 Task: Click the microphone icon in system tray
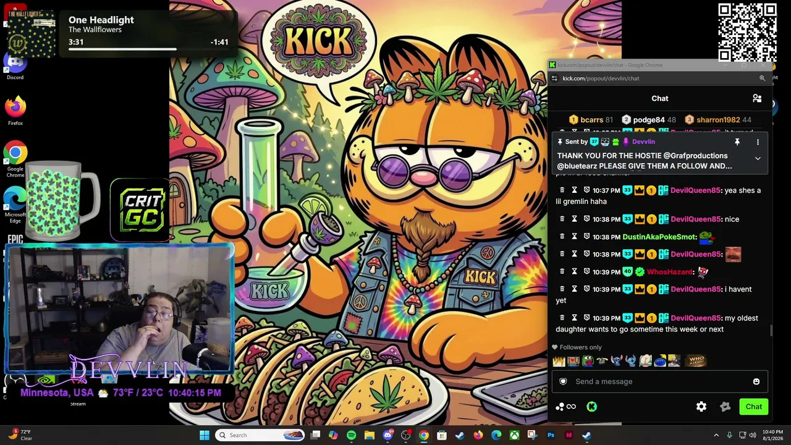[x=730, y=435]
